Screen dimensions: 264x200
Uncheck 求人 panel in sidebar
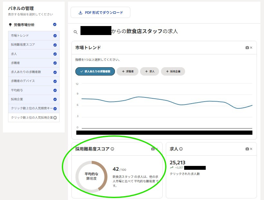[x=55, y=54]
